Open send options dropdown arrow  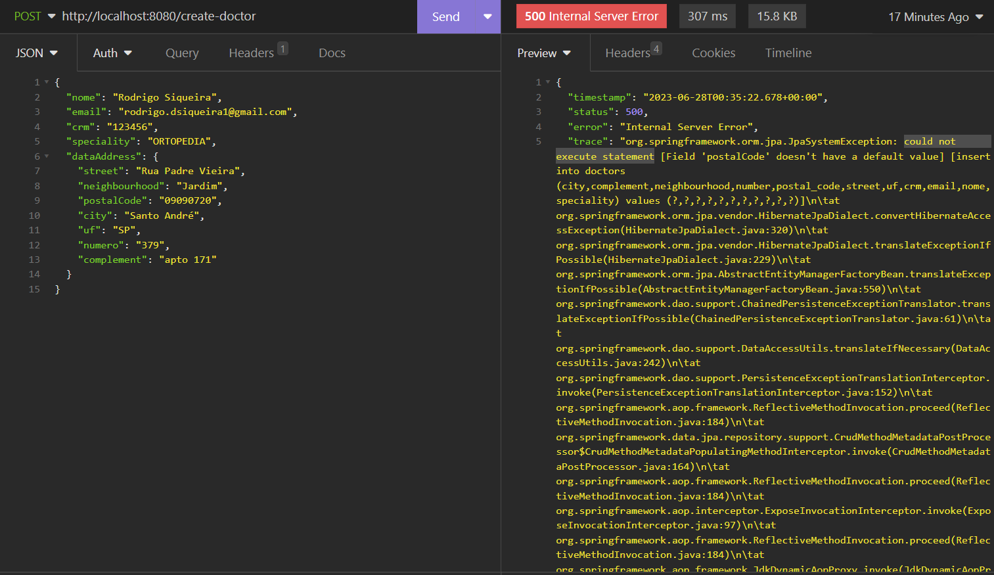pos(487,16)
